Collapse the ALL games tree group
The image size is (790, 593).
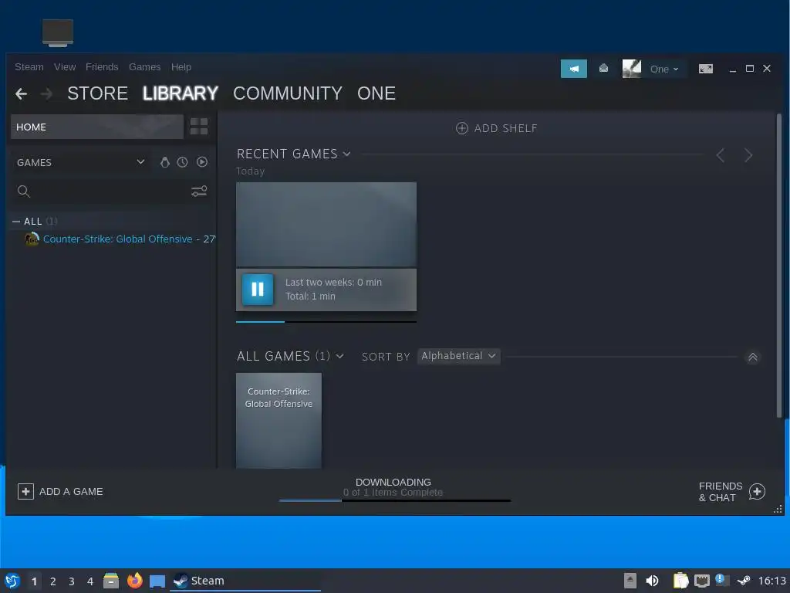[16, 222]
